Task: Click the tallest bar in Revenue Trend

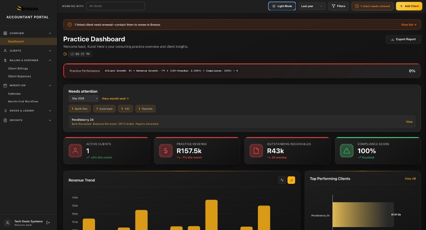Action: click(211, 215)
